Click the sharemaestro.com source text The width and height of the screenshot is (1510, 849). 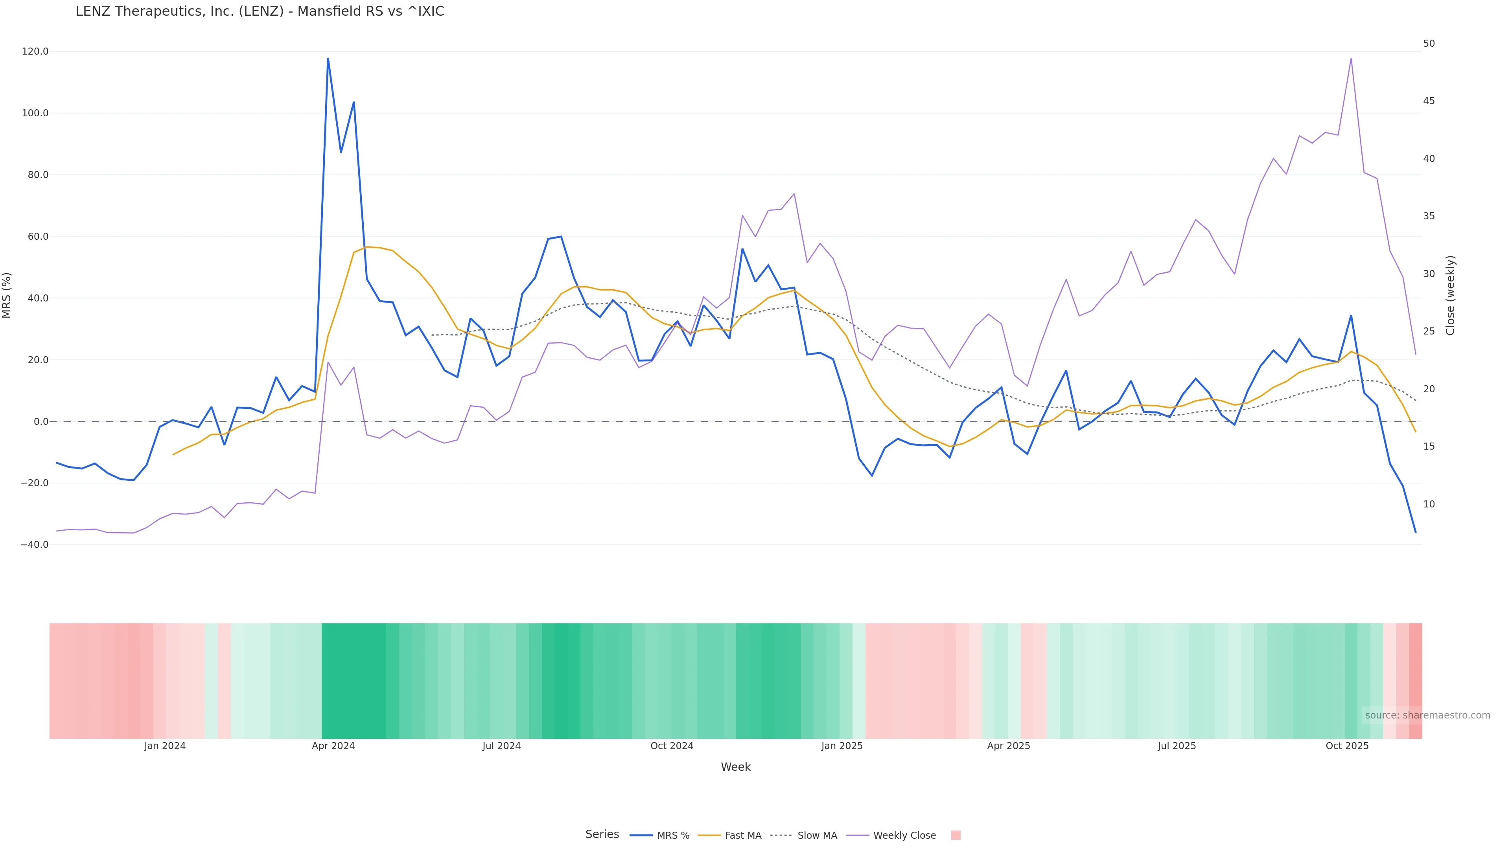tap(1427, 715)
